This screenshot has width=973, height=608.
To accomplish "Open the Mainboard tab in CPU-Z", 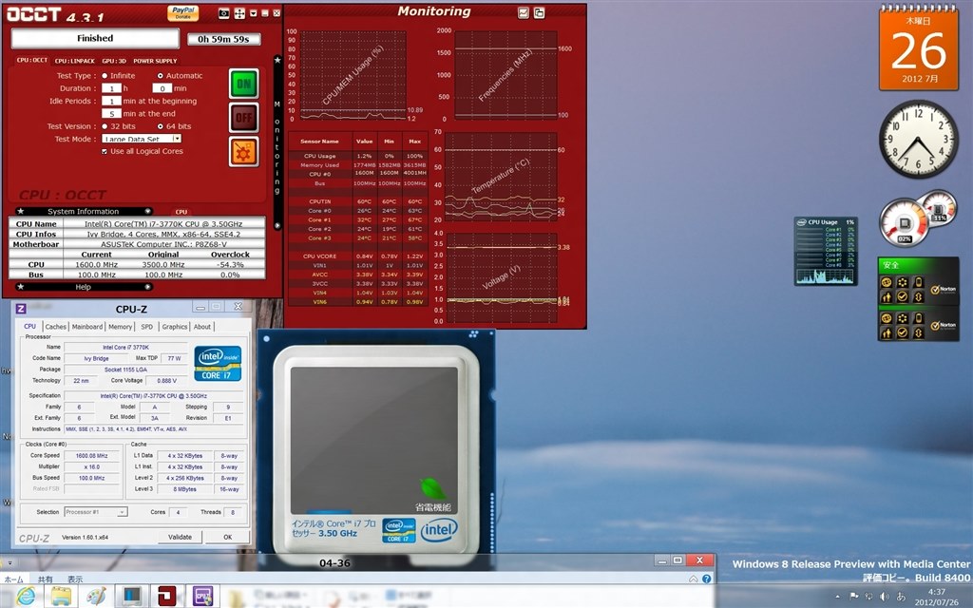I will tap(86, 327).
